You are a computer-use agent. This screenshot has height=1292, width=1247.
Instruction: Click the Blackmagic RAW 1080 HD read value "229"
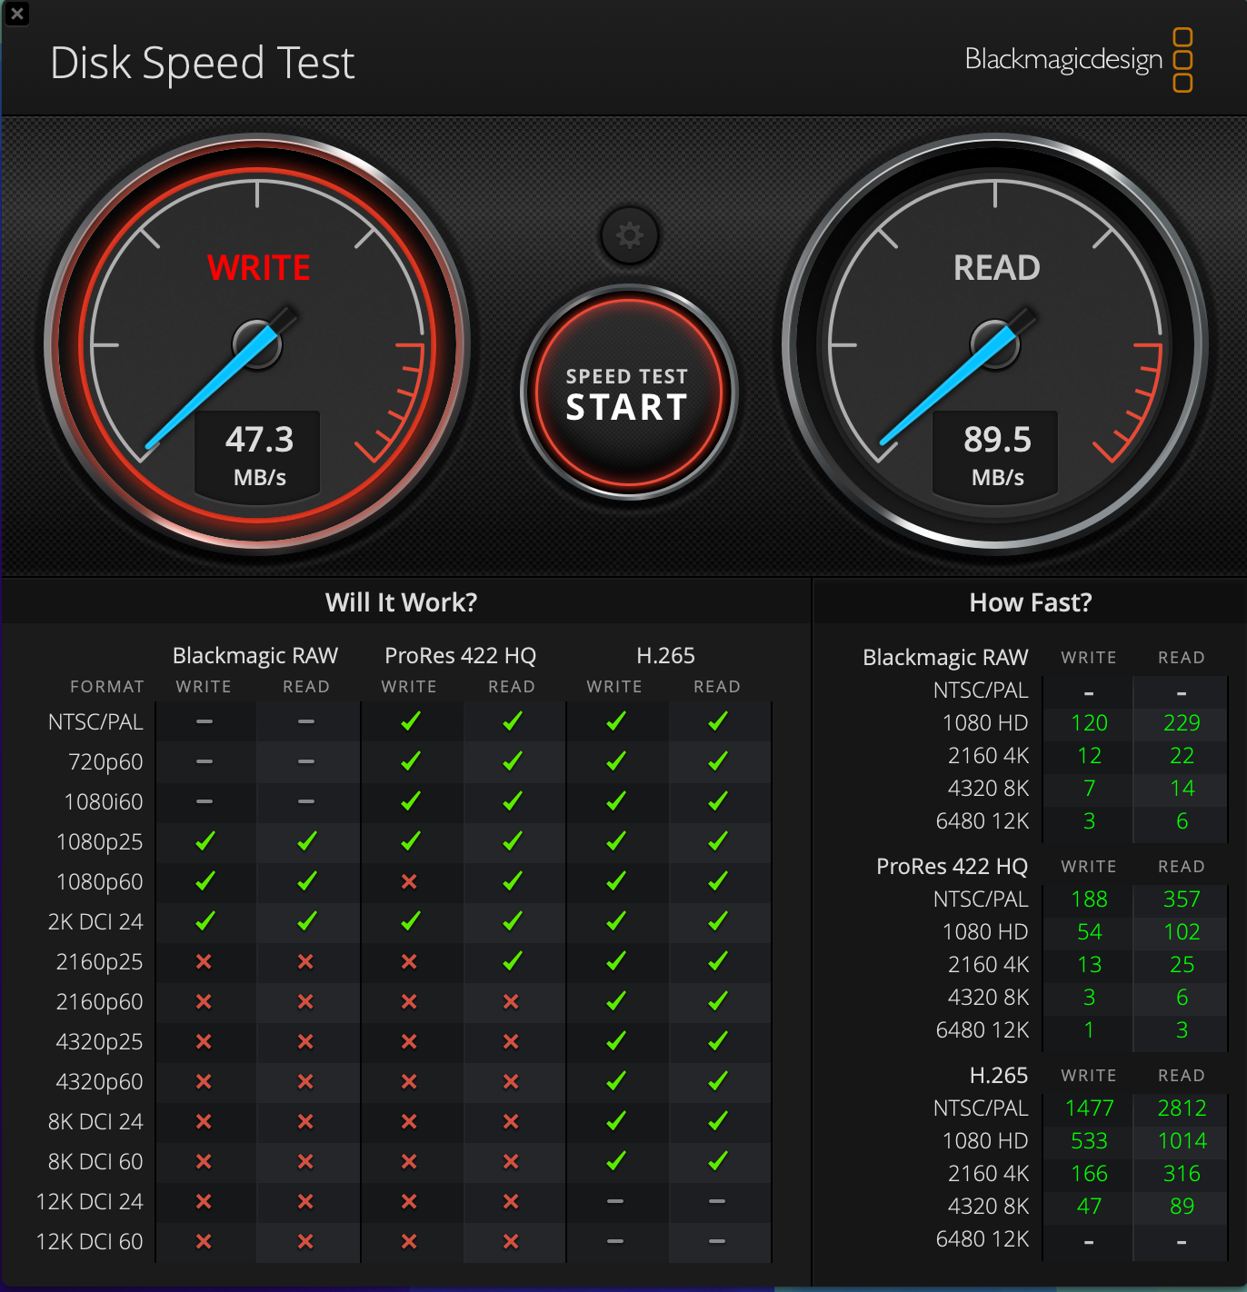coord(1182,722)
